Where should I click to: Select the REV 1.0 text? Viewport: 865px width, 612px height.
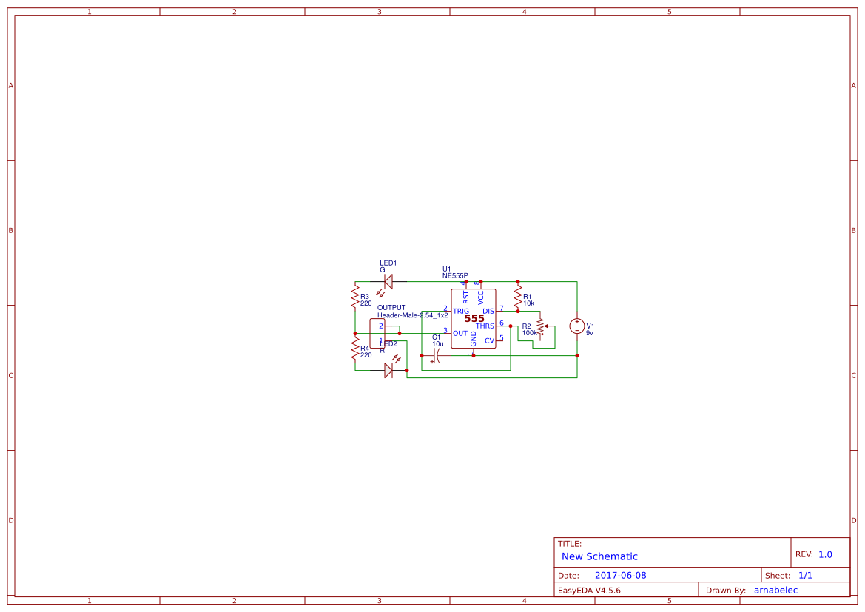[824, 553]
